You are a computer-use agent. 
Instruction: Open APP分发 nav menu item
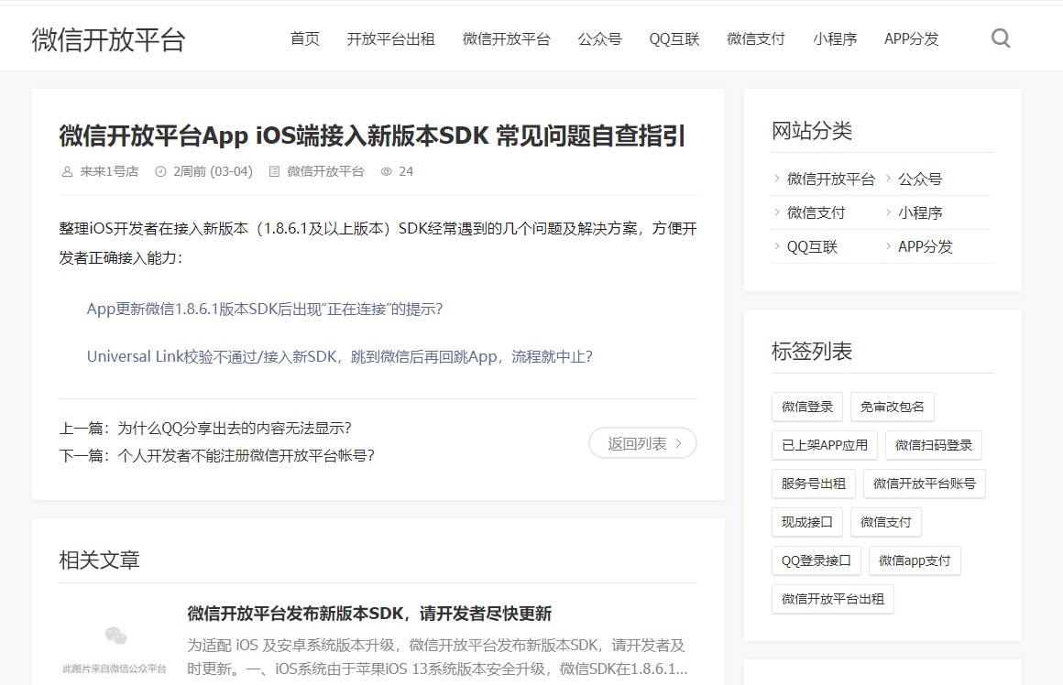point(912,38)
